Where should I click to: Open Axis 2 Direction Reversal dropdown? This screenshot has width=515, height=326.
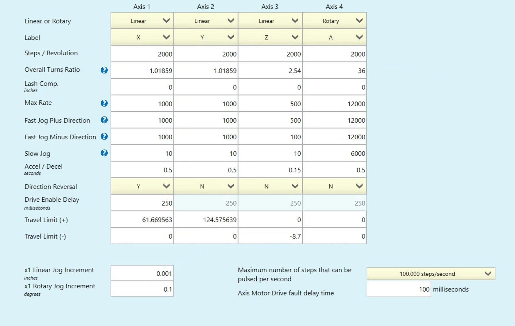[206, 186]
